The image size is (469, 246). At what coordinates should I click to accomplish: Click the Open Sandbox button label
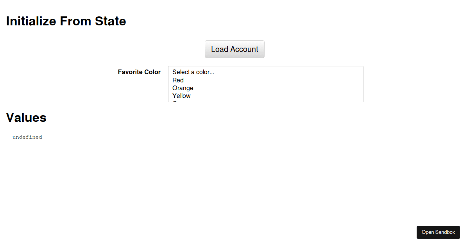[438, 232]
